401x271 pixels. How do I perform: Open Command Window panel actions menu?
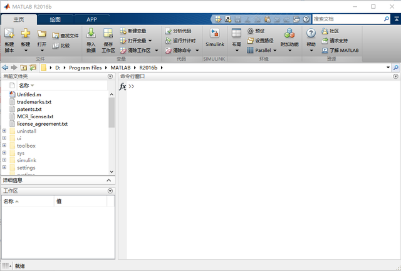395,76
